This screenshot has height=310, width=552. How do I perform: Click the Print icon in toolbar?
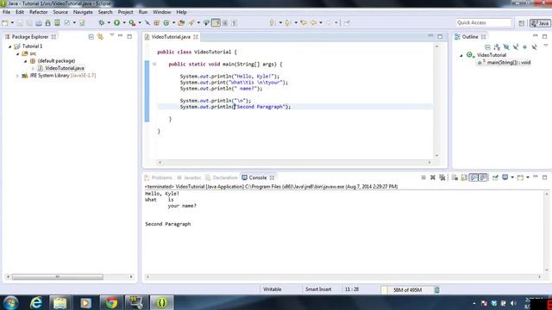click(38, 23)
